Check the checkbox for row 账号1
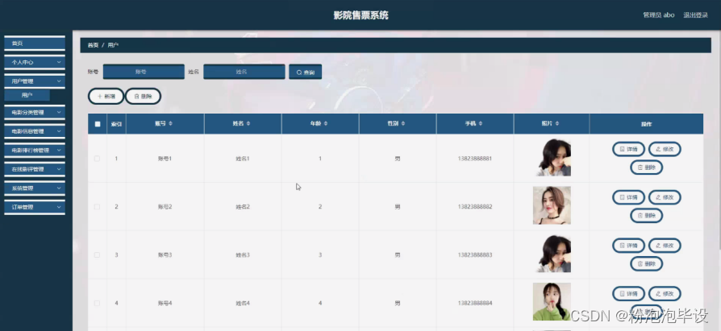Viewport: 721px width, 331px height. point(97,159)
